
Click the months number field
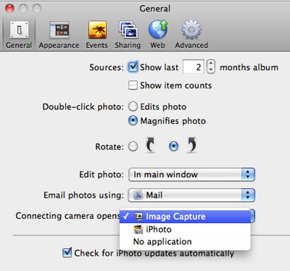(x=194, y=67)
